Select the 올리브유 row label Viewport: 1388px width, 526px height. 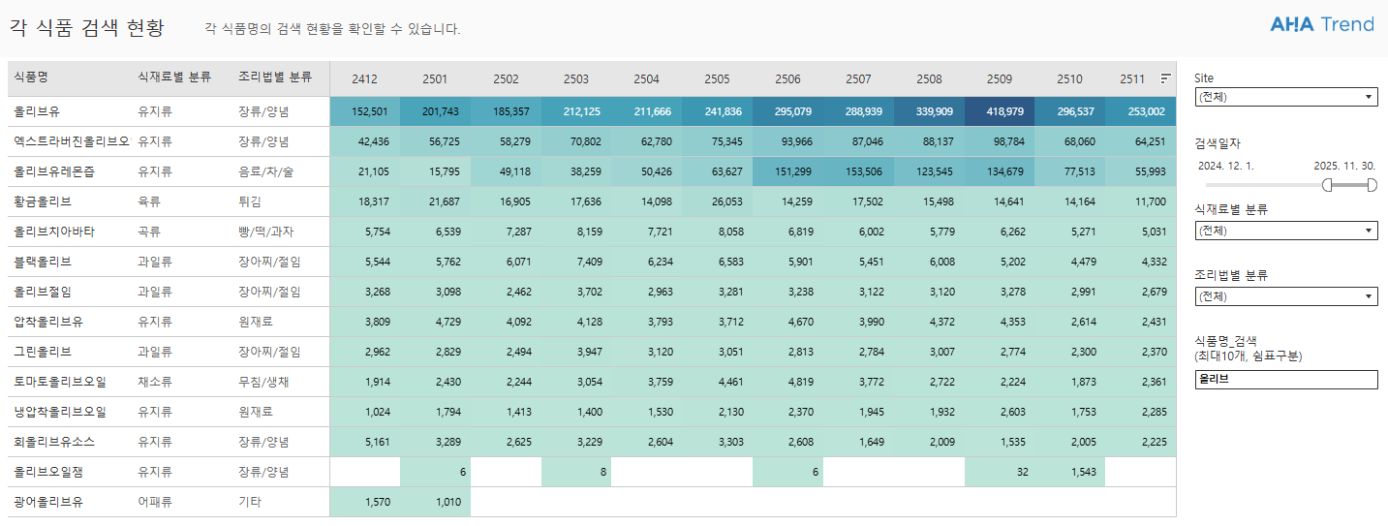[35, 111]
